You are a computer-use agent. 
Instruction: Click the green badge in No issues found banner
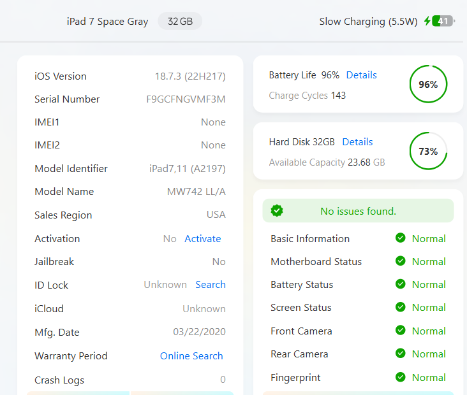pyautogui.click(x=277, y=211)
